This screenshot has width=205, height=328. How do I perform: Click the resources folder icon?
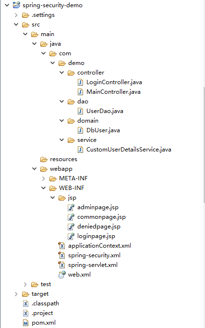[44, 159]
